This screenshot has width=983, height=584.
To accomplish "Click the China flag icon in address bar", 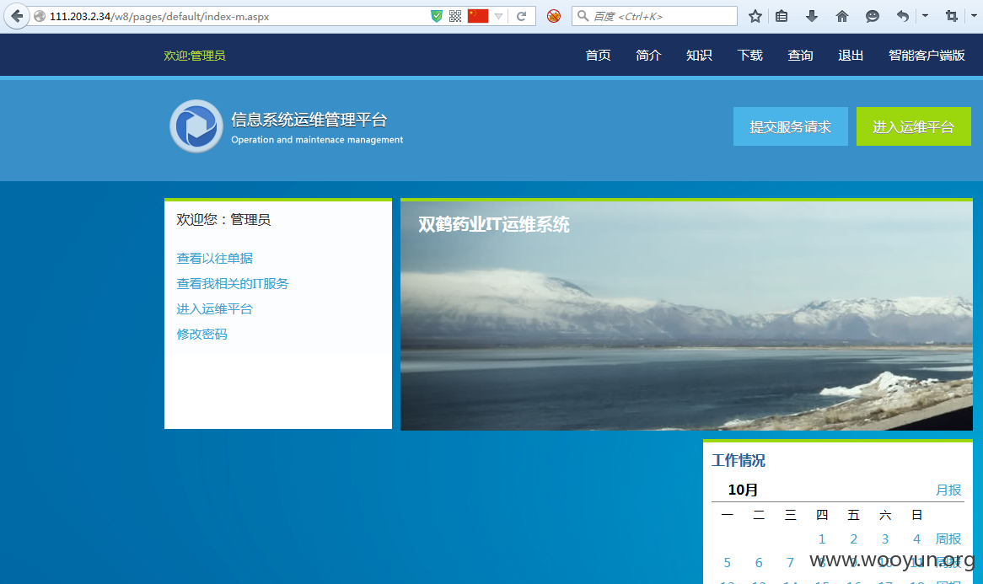I will coord(478,16).
